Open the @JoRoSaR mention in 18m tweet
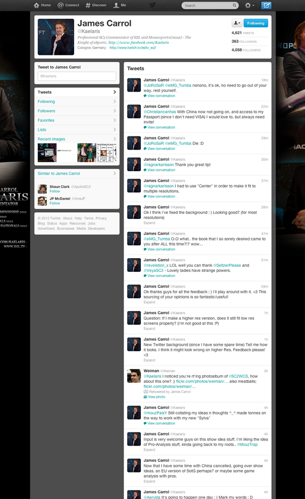 [154, 86]
